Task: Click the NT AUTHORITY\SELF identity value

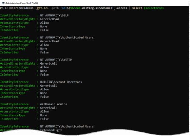Action: [x=54, y=15]
